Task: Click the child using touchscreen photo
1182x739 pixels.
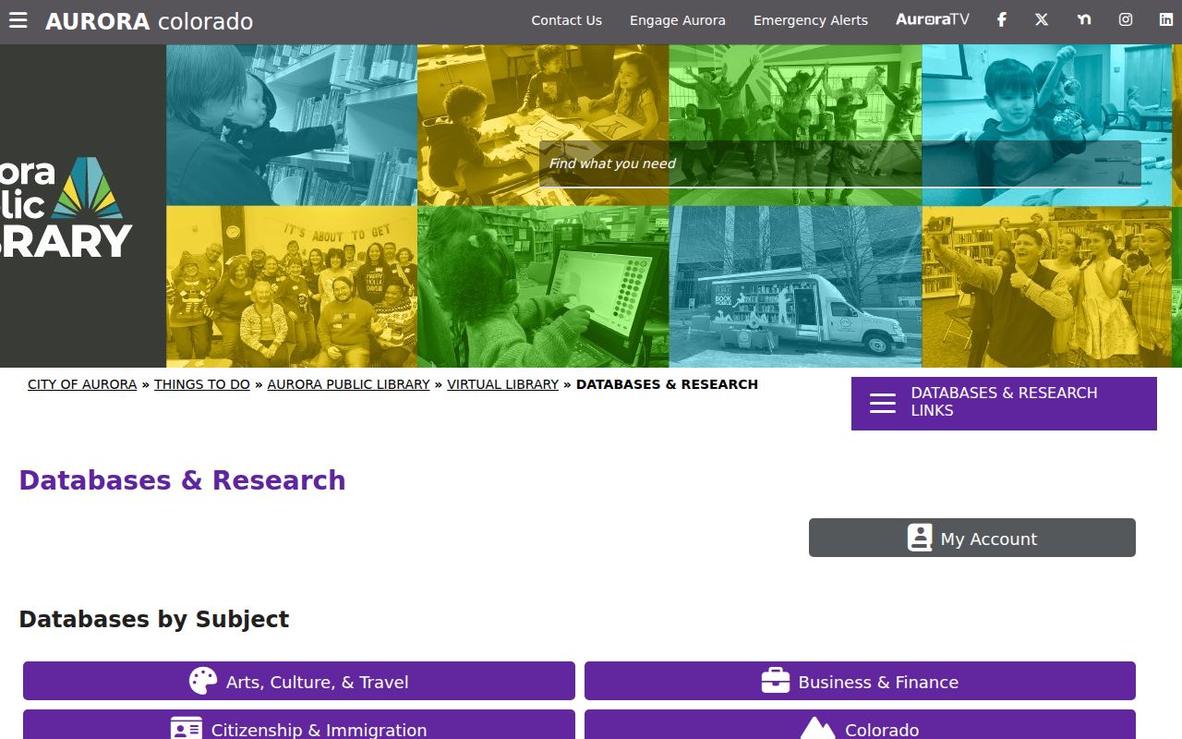Action: [543, 286]
